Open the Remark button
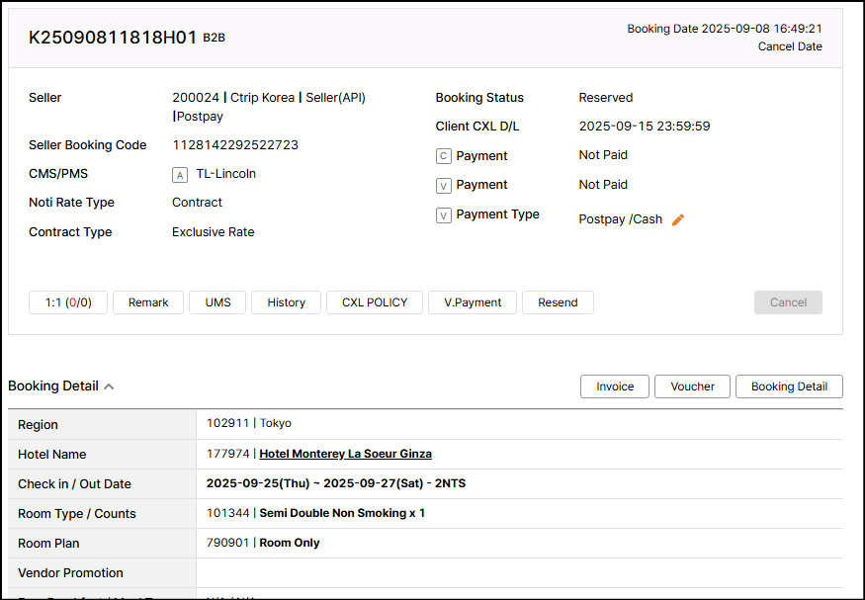This screenshot has width=865, height=600. 148,302
